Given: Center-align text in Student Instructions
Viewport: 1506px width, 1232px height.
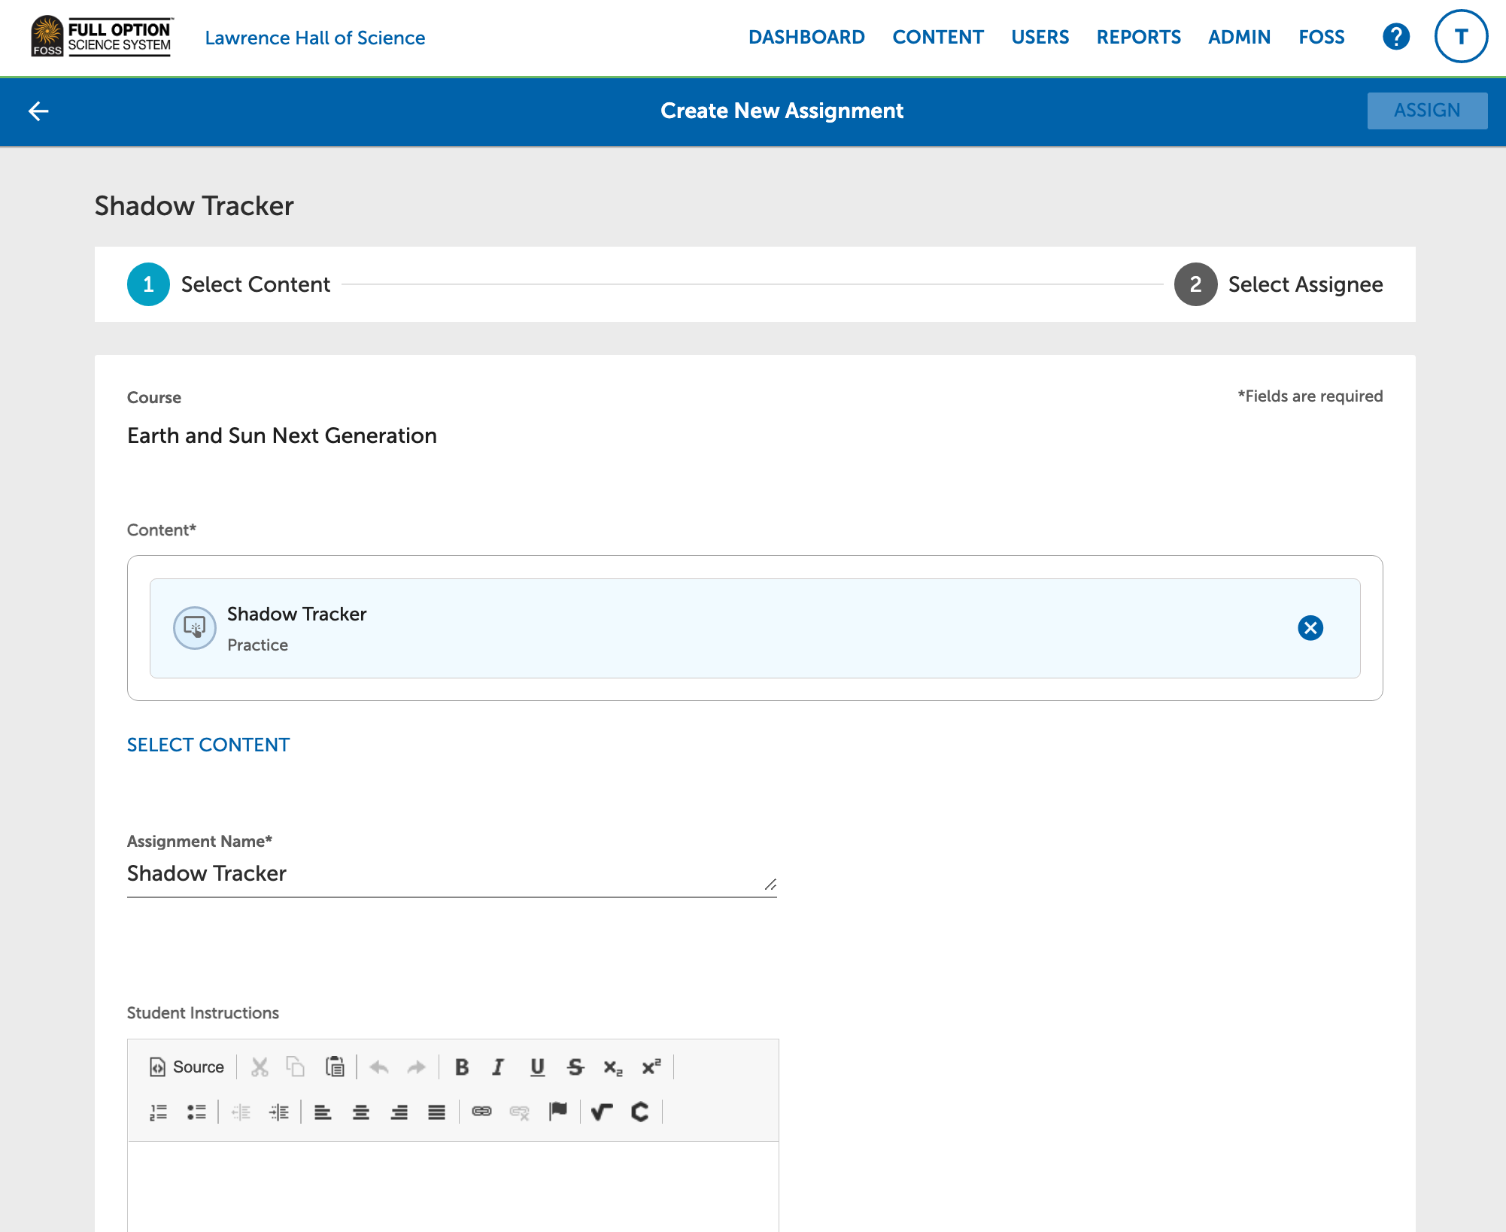Looking at the screenshot, I should [361, 1112].
